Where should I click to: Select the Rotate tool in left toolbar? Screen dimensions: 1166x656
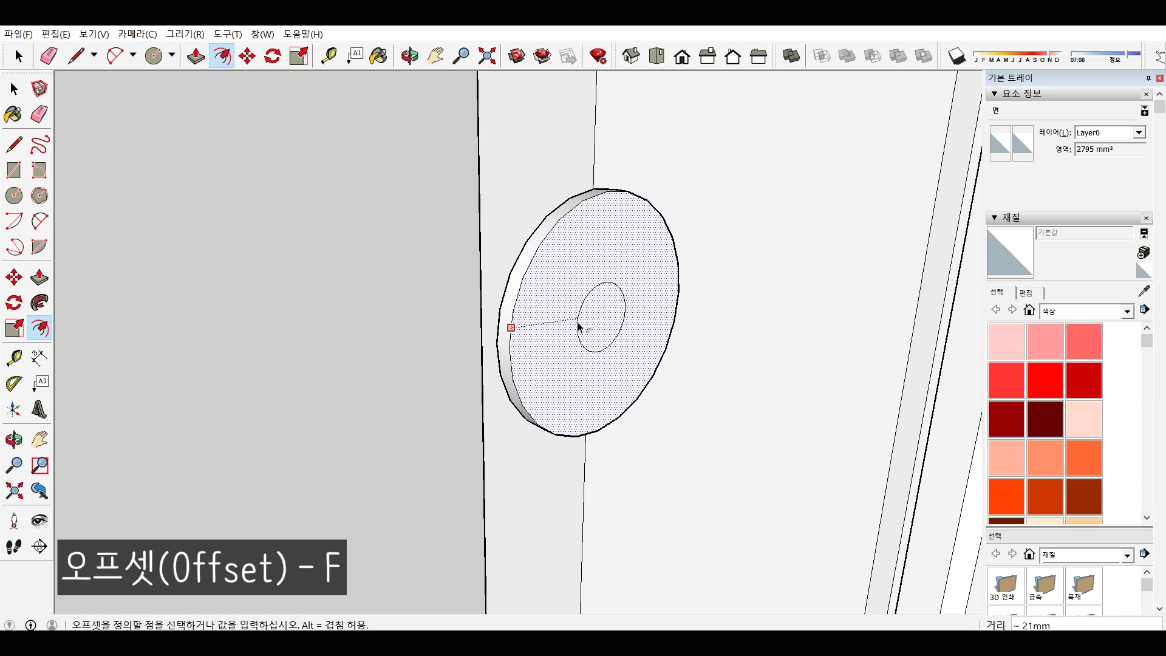pyautogui.click(x=13, y=302)
